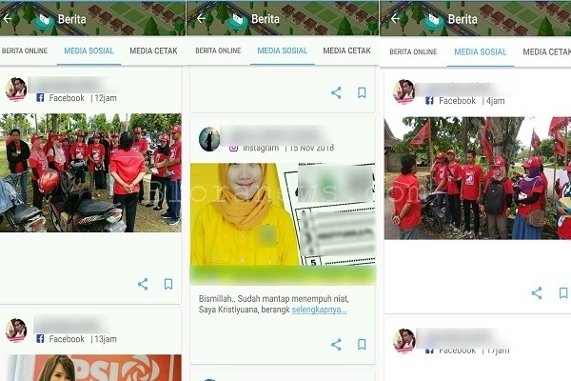The width and height of the screenshot is (571, 381).
Task: Bookmark the Instagram post by Kristiyuana
Action: (x=362, y=345)
